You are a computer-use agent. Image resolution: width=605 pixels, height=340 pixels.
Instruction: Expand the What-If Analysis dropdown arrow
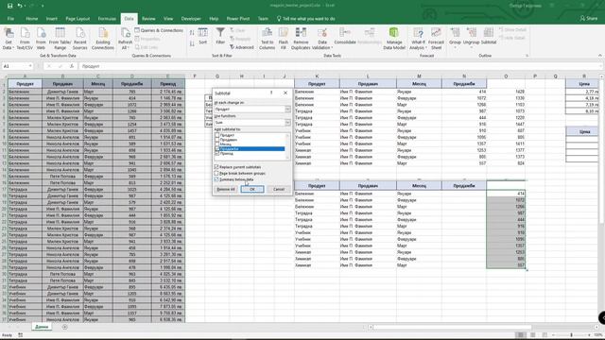click(x=426, y=48)
